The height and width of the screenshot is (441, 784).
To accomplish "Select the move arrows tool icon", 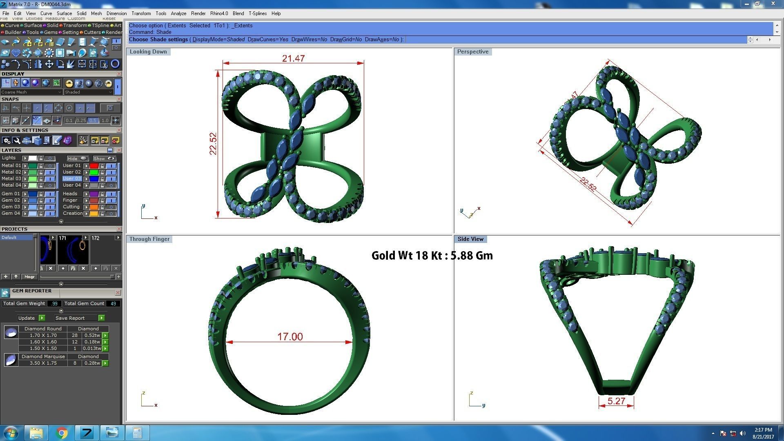I will [49, 64].
